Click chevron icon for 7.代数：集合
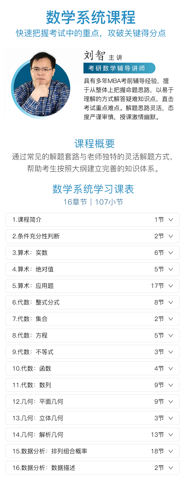 [171, 319]
